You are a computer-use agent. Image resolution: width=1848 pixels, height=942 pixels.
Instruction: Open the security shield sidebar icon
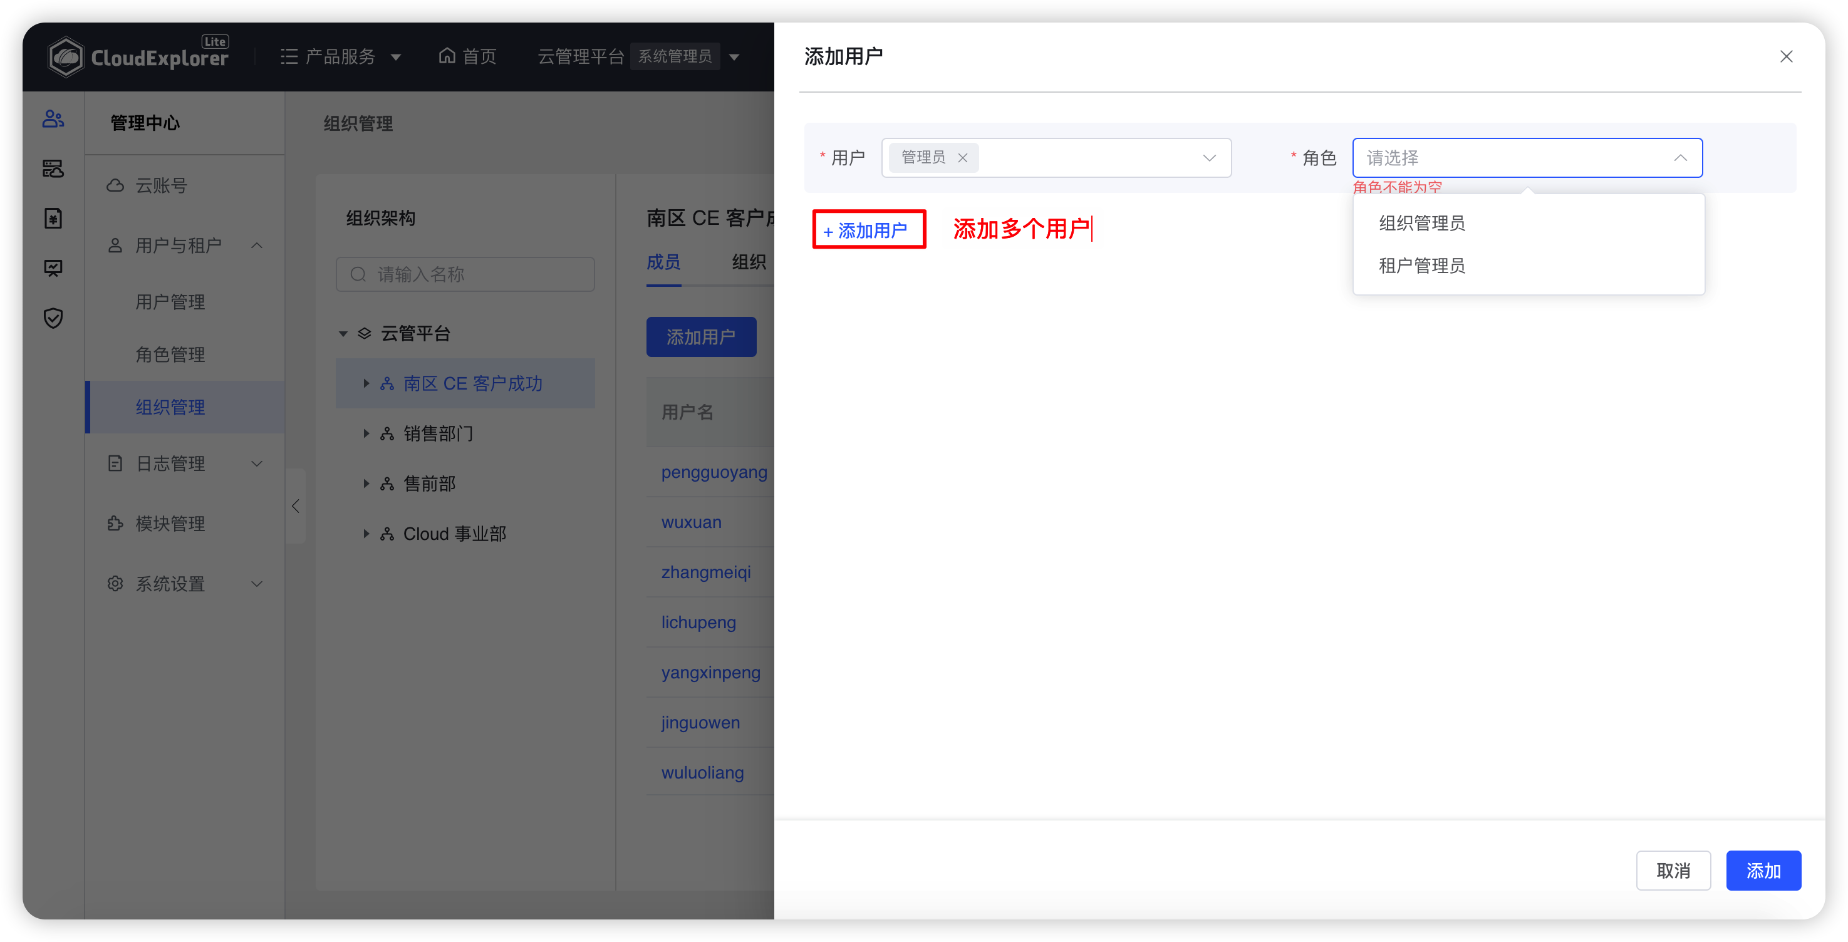[x=53, y=318]
